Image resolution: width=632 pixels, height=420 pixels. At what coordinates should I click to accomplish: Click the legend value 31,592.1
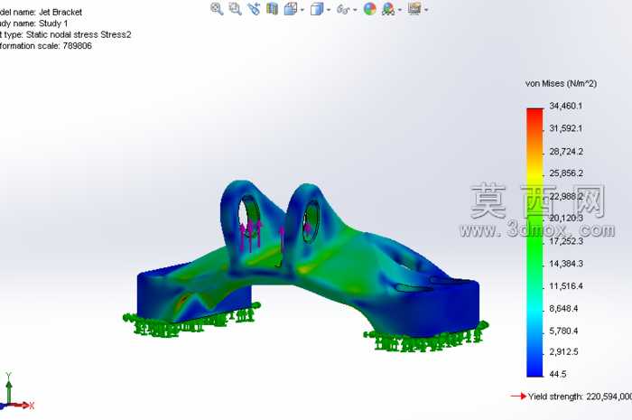tap(566, 128)
